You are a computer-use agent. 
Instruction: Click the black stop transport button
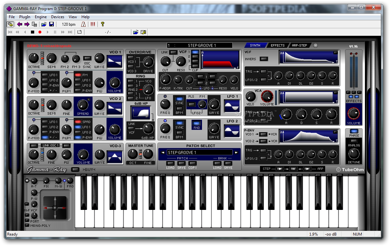pyautogui.click(x=32, y=32)
